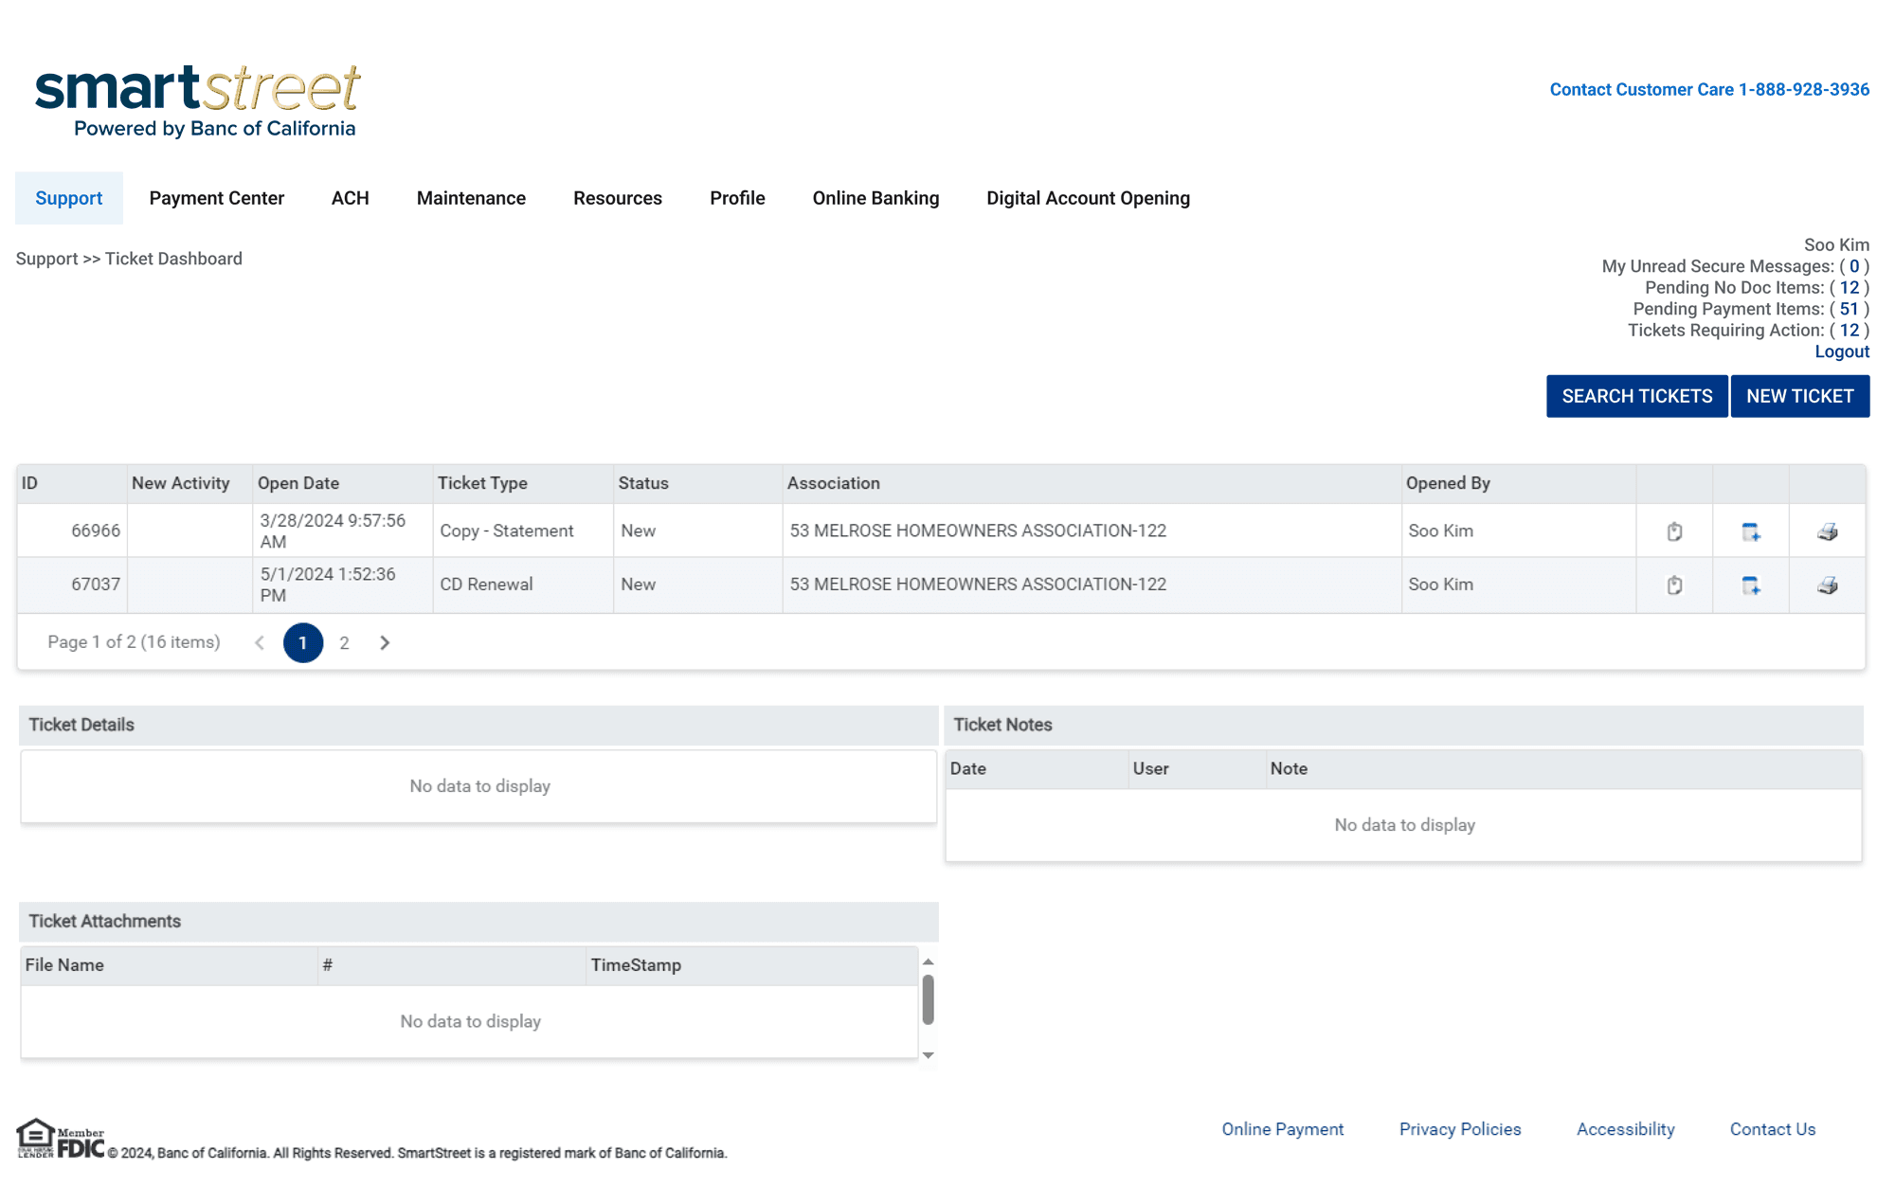
Task: Open Pending Payment Items count 51
Action: (1849, 309)
